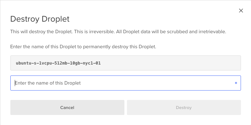Click the Cancel button

coord(67,107)
